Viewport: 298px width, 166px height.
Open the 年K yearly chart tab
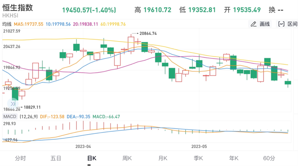click(x=234, y=158)
